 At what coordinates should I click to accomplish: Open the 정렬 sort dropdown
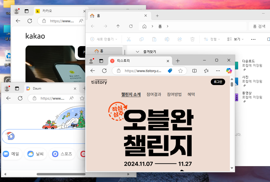(x=212, y=39)
